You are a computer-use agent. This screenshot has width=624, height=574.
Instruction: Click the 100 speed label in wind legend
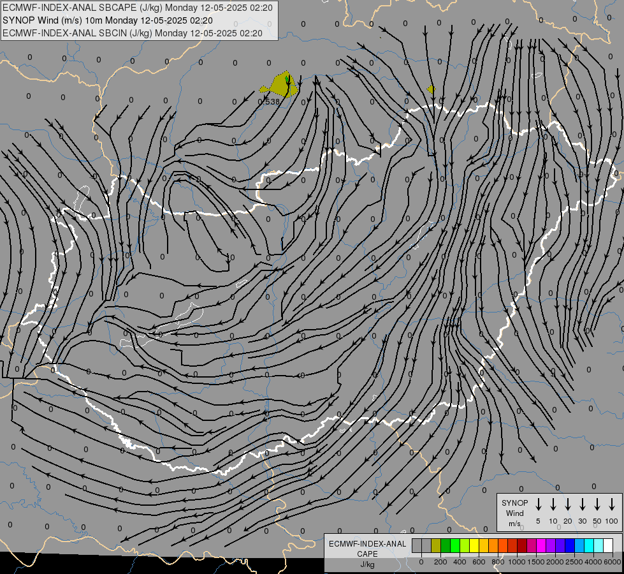(x=612, y=521)
